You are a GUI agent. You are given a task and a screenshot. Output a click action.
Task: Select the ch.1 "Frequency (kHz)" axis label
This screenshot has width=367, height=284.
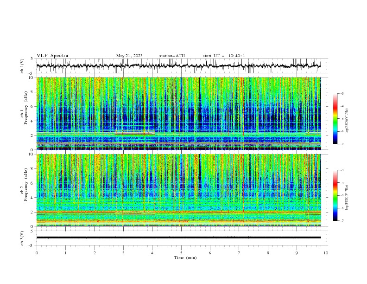[25, 107]
